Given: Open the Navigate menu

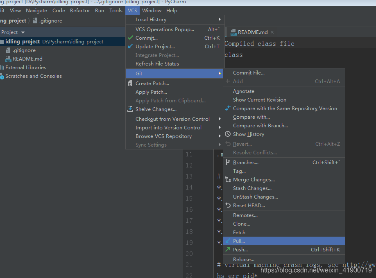Looking at the screenshot, I should tap(36, 11).
